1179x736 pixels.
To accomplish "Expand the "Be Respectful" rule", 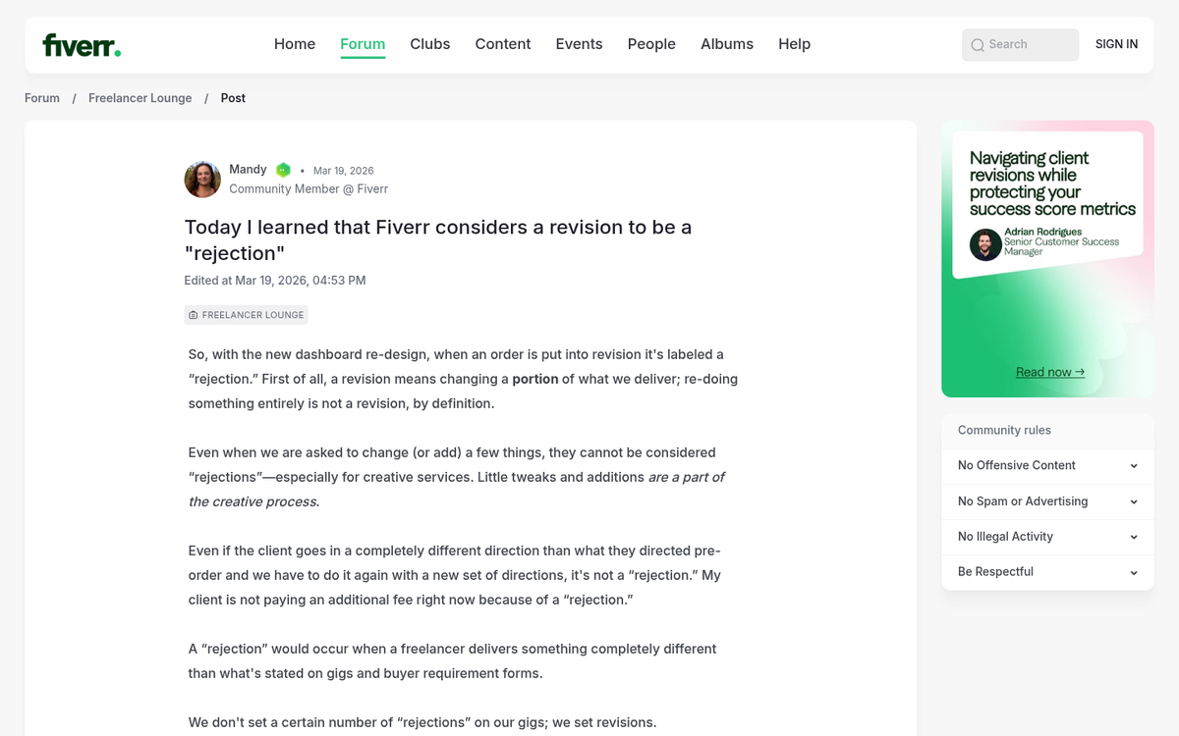I will pos(1047,571).
